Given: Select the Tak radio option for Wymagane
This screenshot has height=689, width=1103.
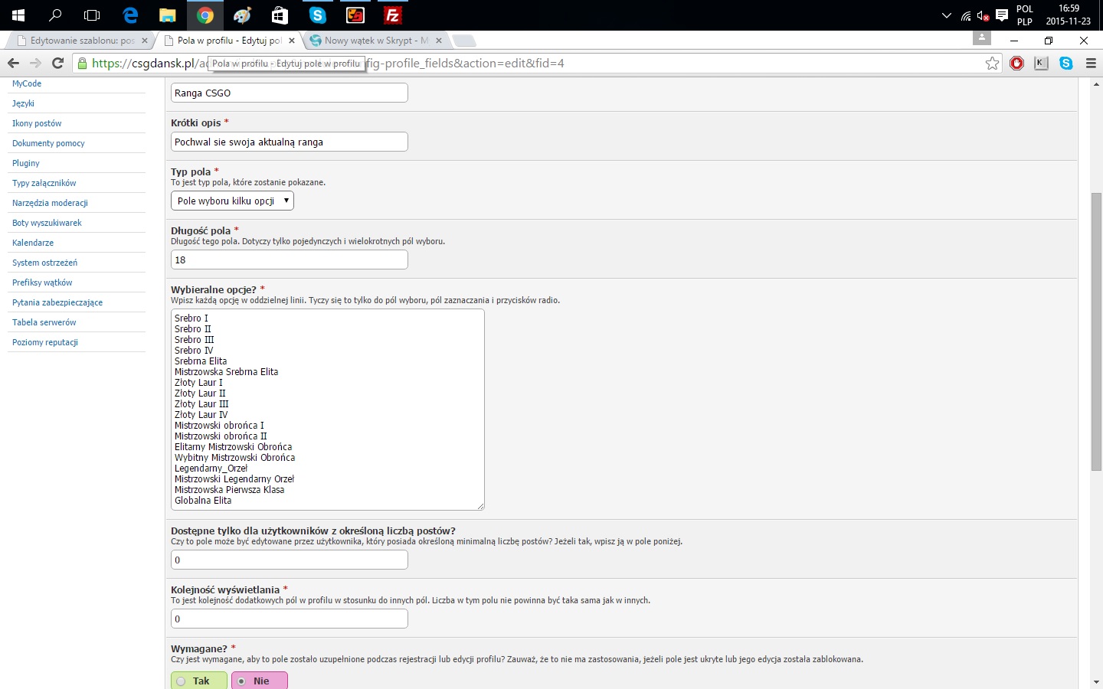Looking at the screenshot, I should pyautogui.click(x=199, y=681).
